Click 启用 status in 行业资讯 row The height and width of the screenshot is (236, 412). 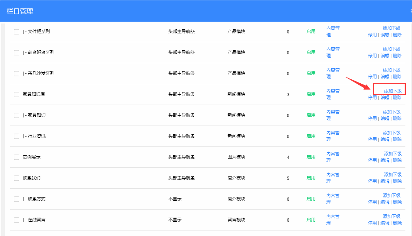[311, 136]
